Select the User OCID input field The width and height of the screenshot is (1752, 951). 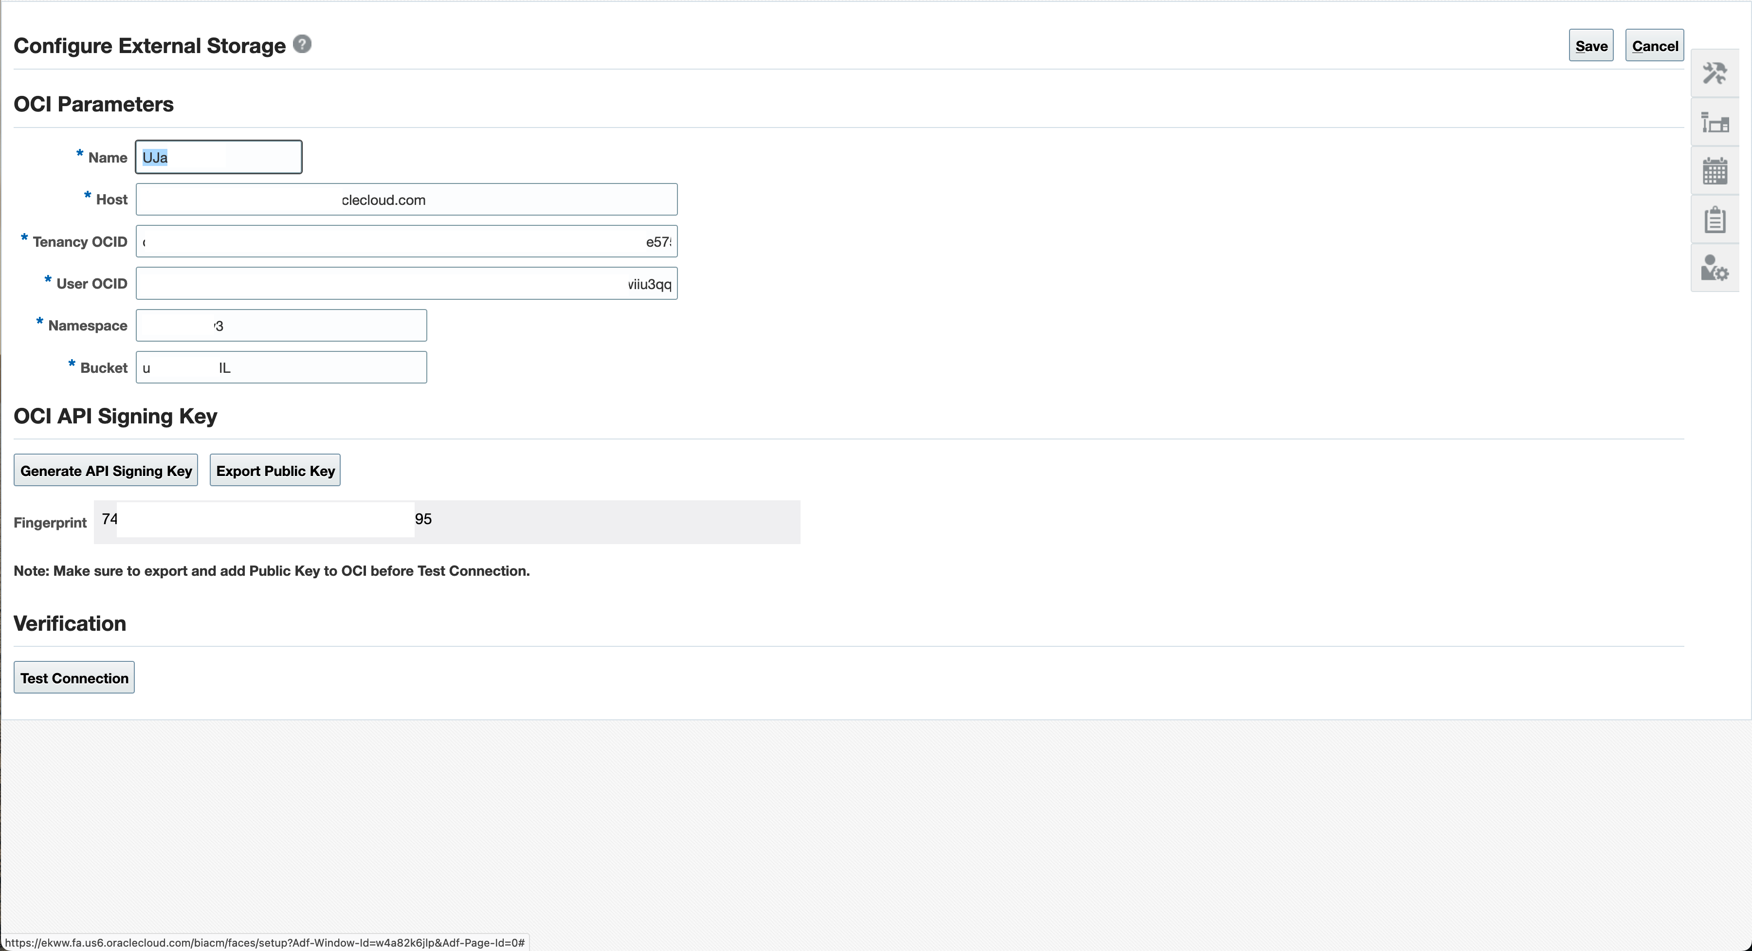[406, 283]
